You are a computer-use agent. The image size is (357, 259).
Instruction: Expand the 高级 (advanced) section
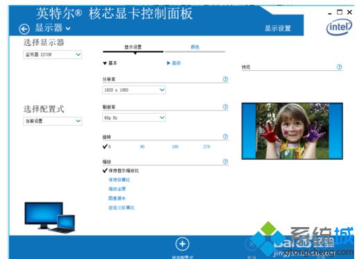174,63
